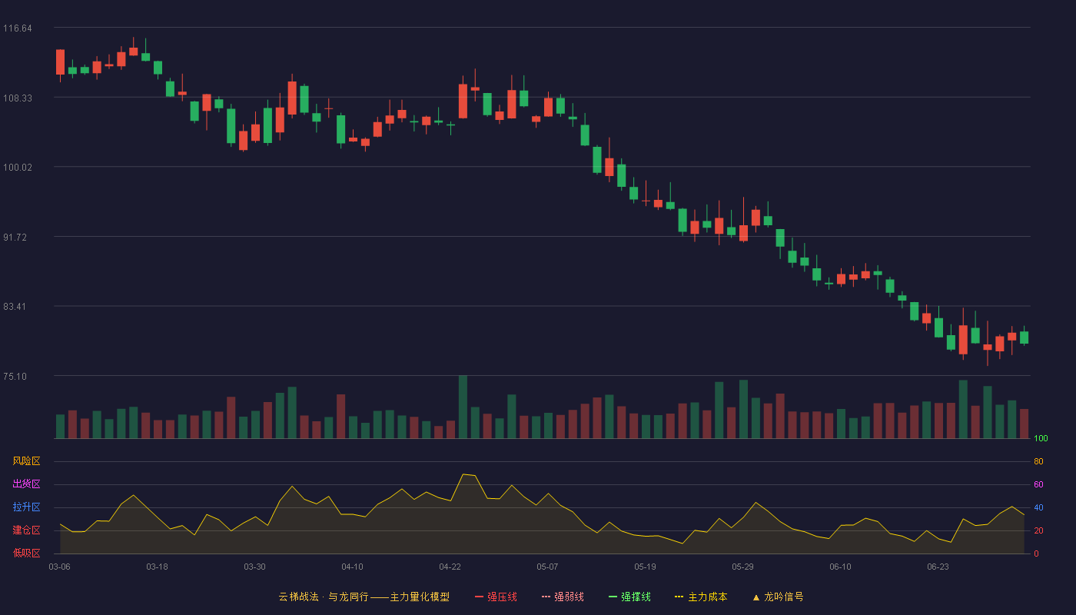Click the 116.64 price axis label
Image resolution: width=1076 pixels, height=615 pixels.
coord(18,28)
